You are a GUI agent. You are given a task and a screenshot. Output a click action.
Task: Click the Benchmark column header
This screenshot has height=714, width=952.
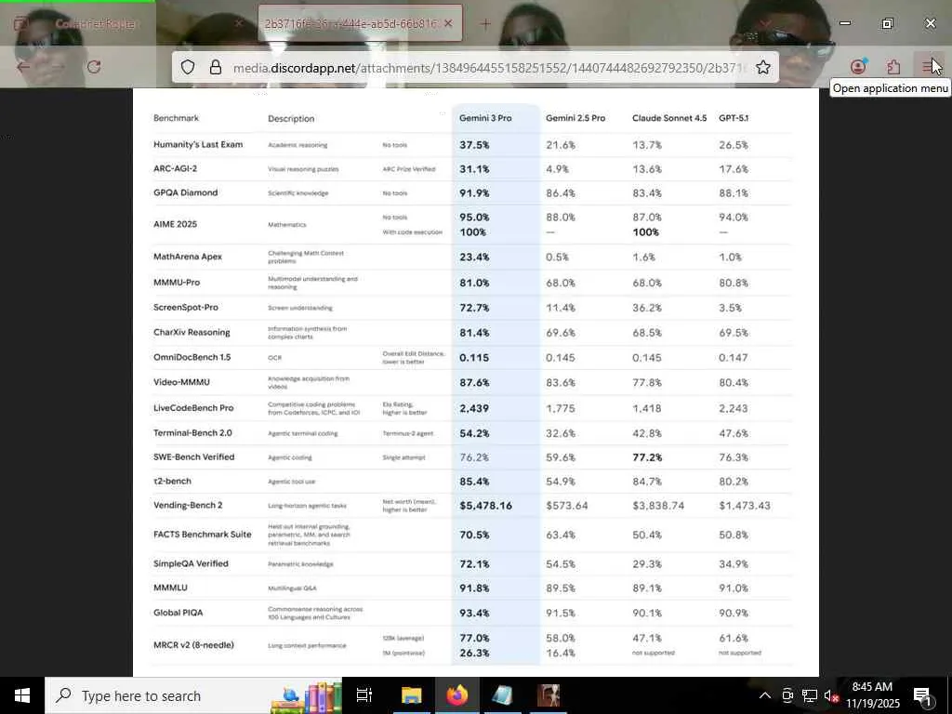point(176,118)
